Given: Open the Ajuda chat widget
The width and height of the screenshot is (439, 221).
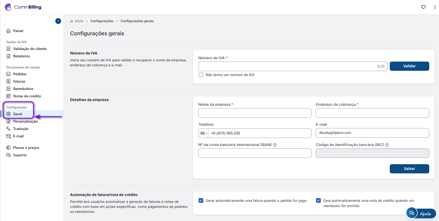Looking at the screenshot, I should [421, 213].
